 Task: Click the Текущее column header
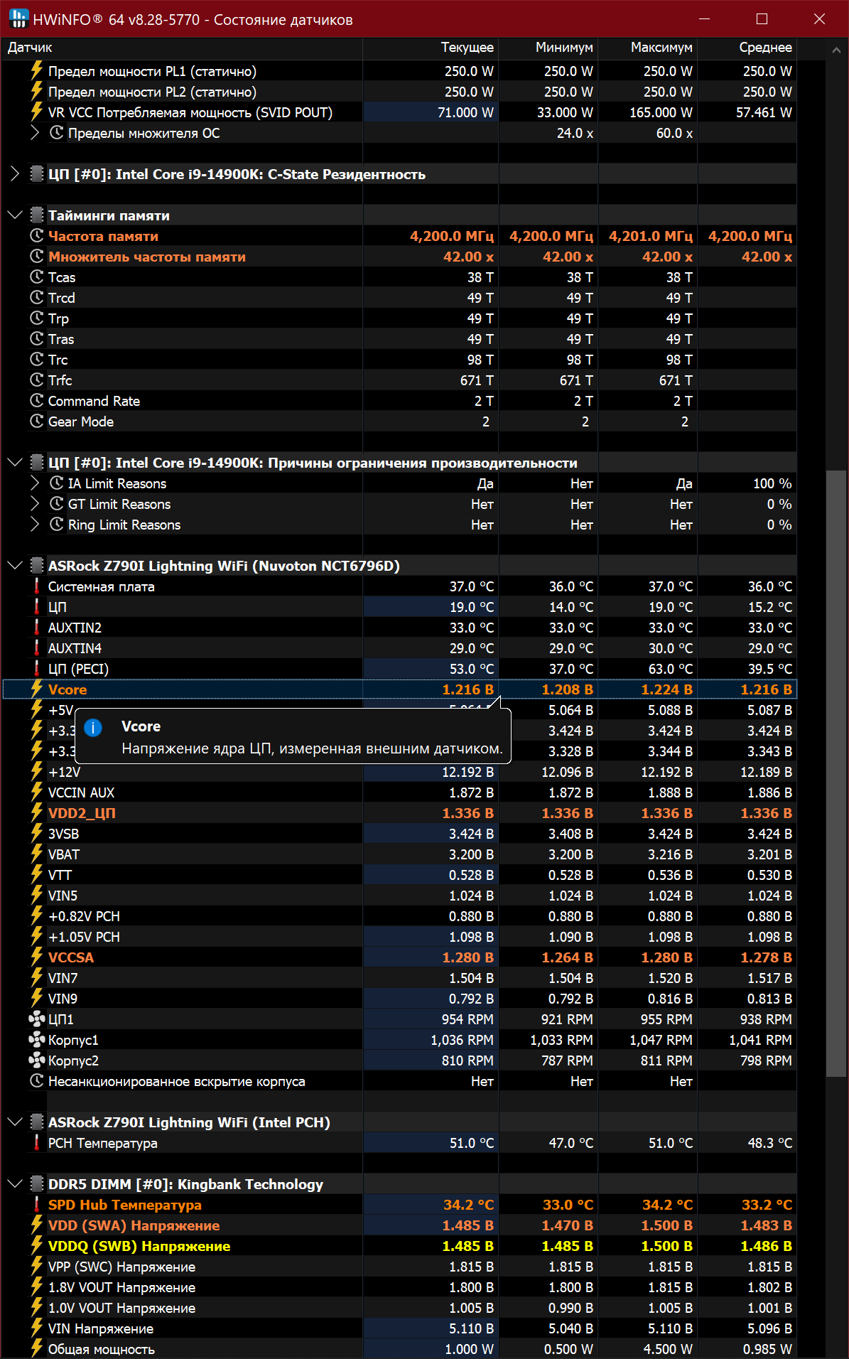[x=431, y=48]
